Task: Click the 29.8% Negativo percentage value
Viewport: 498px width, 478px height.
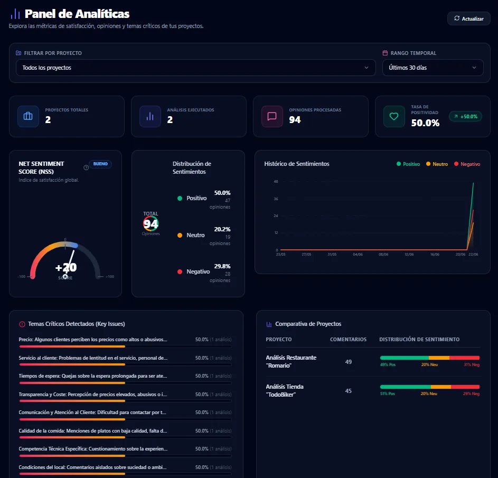Action: pyautogui.click(x=222, y=266)
